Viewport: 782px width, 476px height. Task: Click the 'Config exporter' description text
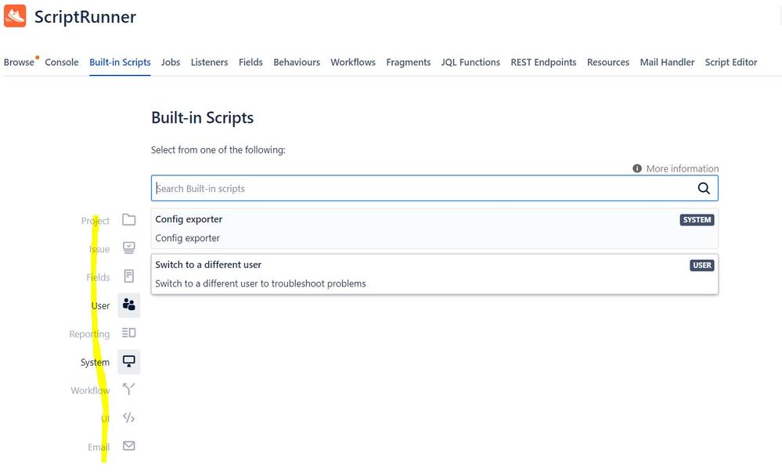coord(188,239)
